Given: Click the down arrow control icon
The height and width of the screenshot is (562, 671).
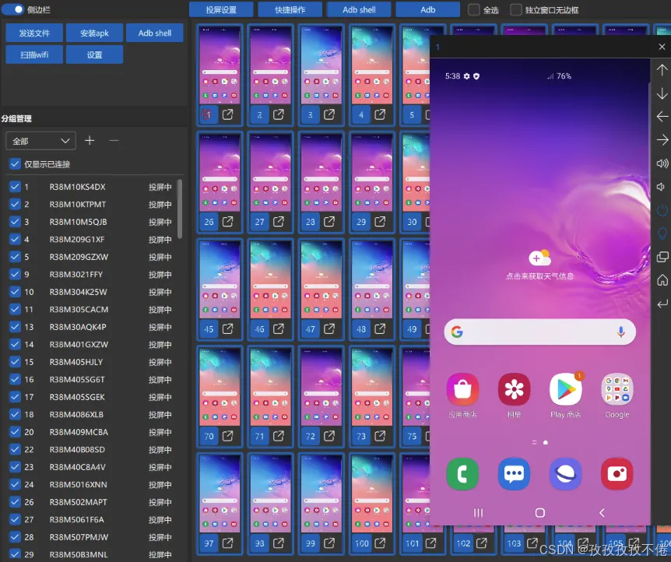Looking at the screenshot, I should pyautogui.click(x=662, y=93).
